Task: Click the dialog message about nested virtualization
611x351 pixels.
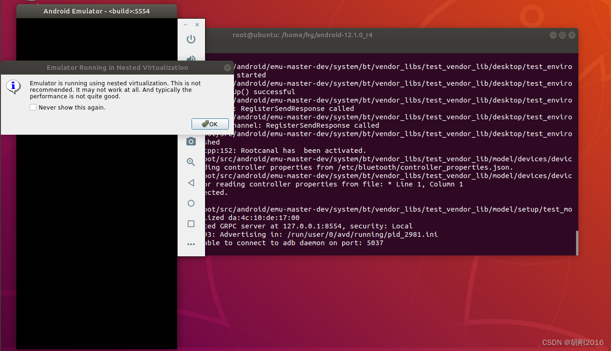Action: click(115, 90)
